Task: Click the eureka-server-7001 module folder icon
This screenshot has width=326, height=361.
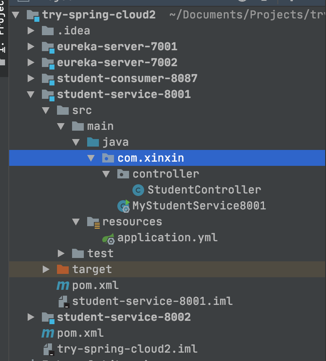Action: click(47, 46)
